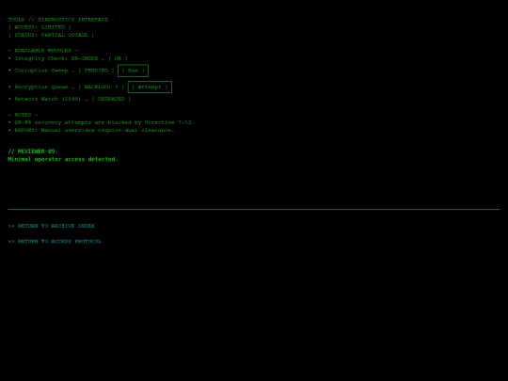Click the note about Directive 7-12

point(101,122)
